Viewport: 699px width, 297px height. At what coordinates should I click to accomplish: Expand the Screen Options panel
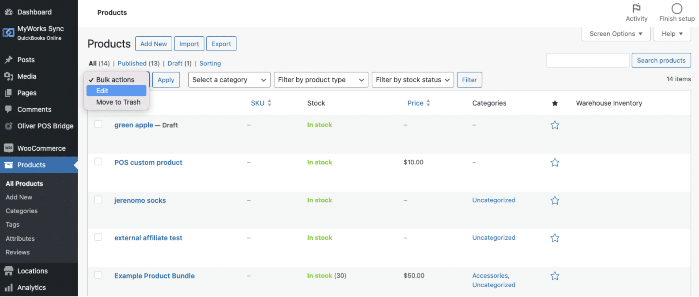616,34
